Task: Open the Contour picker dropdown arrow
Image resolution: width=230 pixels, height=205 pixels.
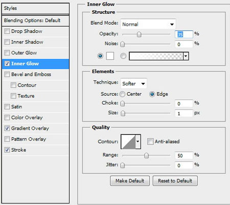Action: (138, 141)
